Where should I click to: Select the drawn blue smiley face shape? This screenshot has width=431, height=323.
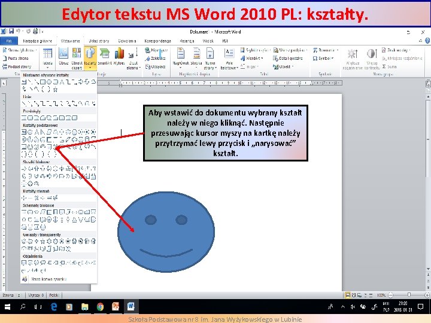point(166,232)
